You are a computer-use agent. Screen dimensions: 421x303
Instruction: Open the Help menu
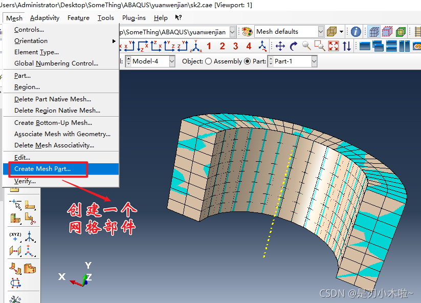[x=161, y=18]
